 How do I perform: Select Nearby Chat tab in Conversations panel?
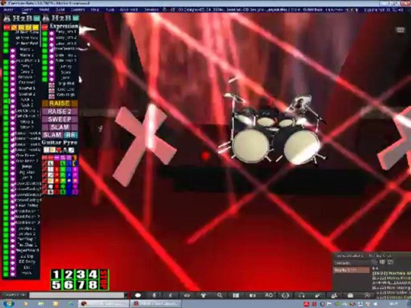(x=351, y=270)
